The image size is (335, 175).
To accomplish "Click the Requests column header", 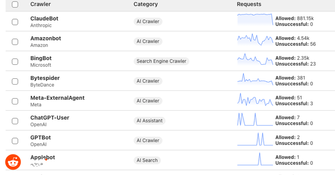I will tap(249, 4).
